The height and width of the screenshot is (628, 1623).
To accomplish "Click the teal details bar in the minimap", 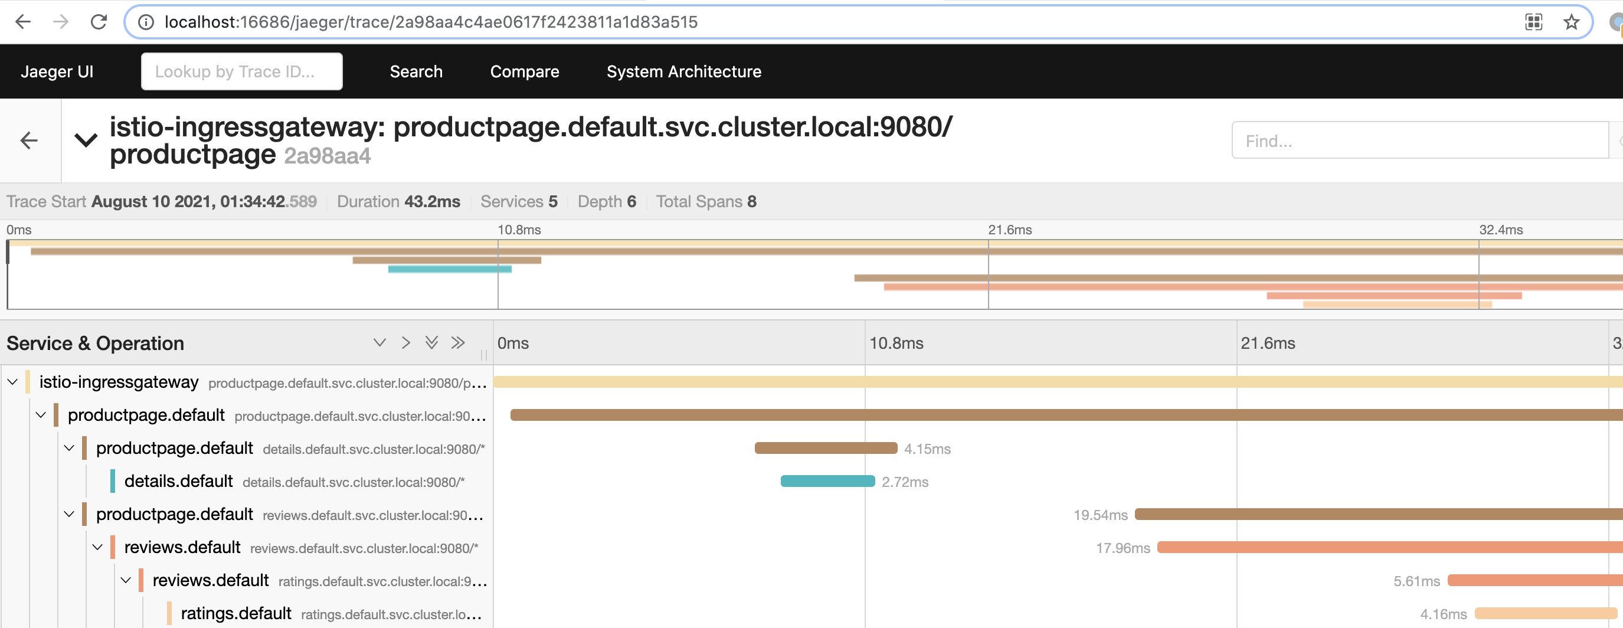I will coord(450,269).
